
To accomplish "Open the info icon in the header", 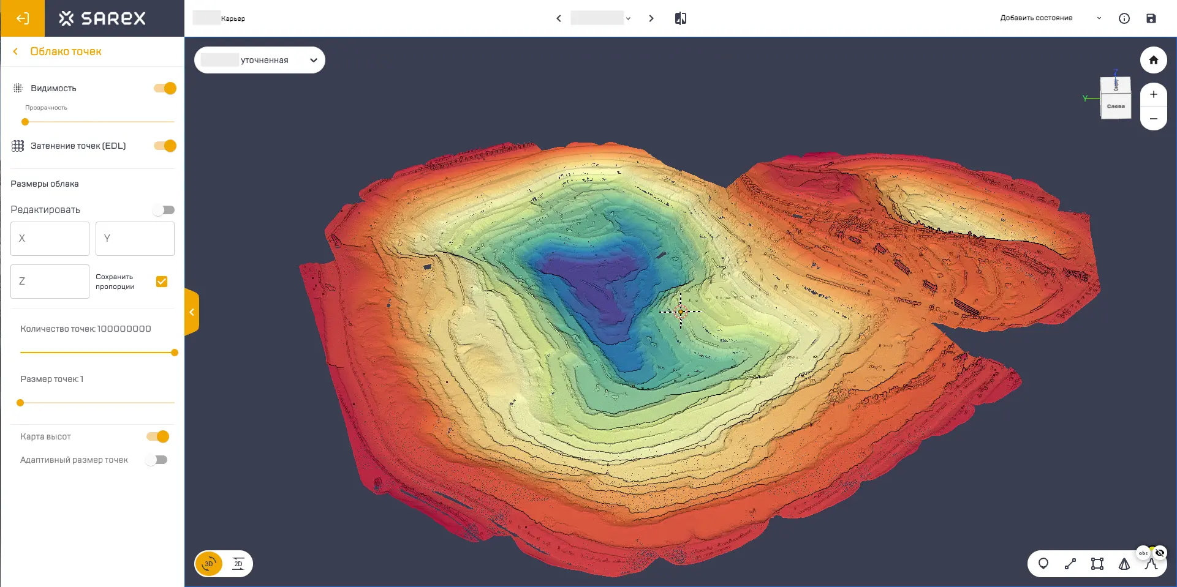I will [x=1124, y=18].
